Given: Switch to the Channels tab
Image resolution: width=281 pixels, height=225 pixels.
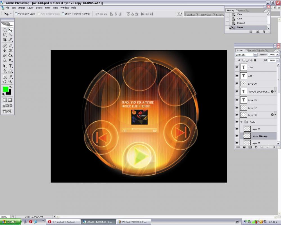Looking at the screenshot, I should tap(251, 50).
